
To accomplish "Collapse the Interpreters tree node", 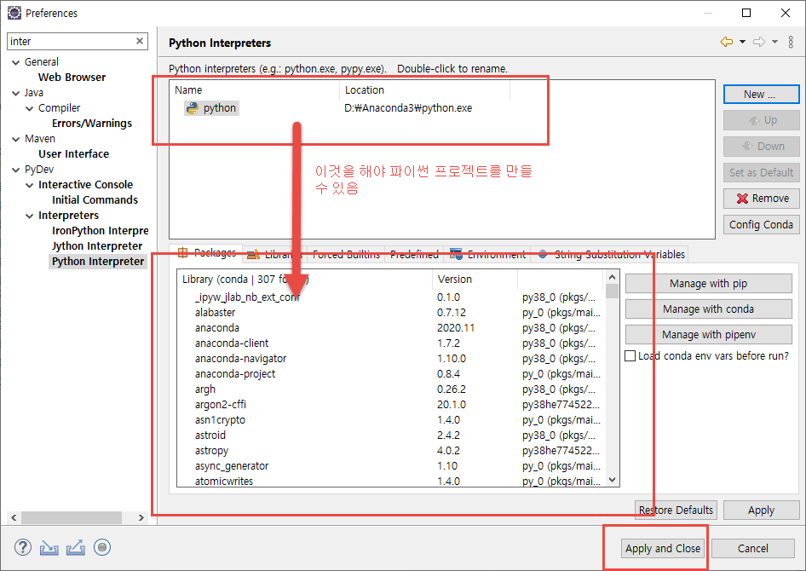I will click(30, 216).
